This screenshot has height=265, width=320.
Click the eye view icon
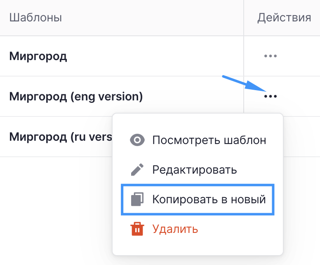(x=137, y=140)
